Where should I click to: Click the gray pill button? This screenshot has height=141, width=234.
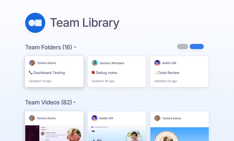point(183,47)
